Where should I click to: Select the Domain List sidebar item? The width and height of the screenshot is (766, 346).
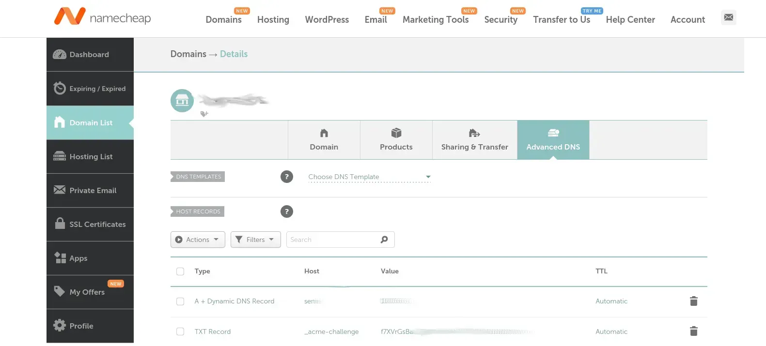coord(90,122)
